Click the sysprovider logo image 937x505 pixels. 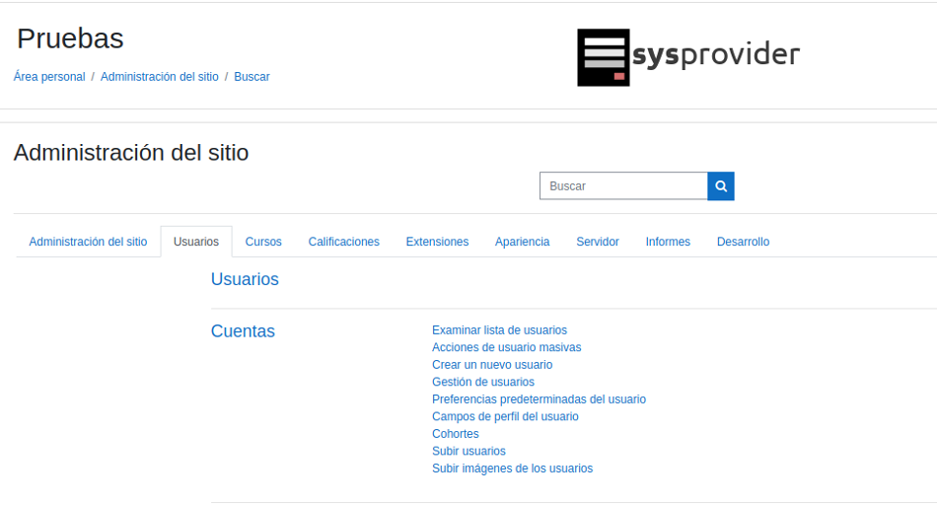click(687, 57)
